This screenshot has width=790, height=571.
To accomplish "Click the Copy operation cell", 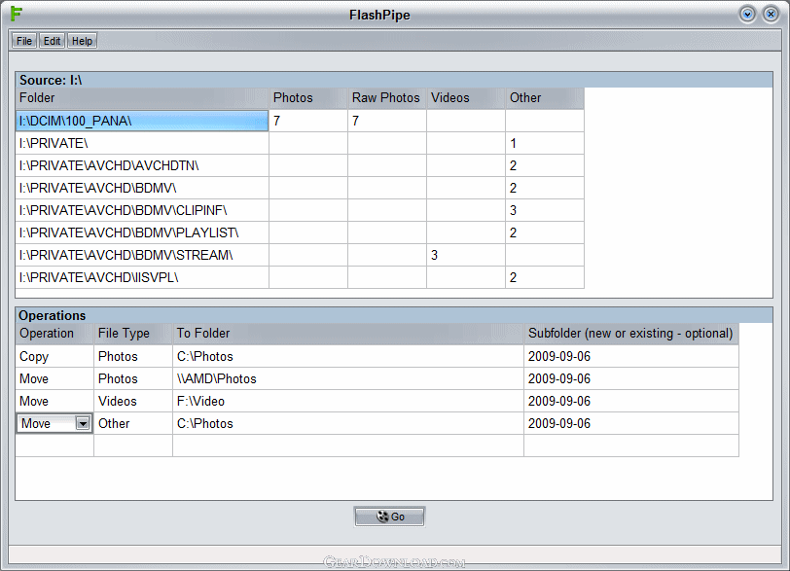I will pyautogui.click(x=54, y=356).
